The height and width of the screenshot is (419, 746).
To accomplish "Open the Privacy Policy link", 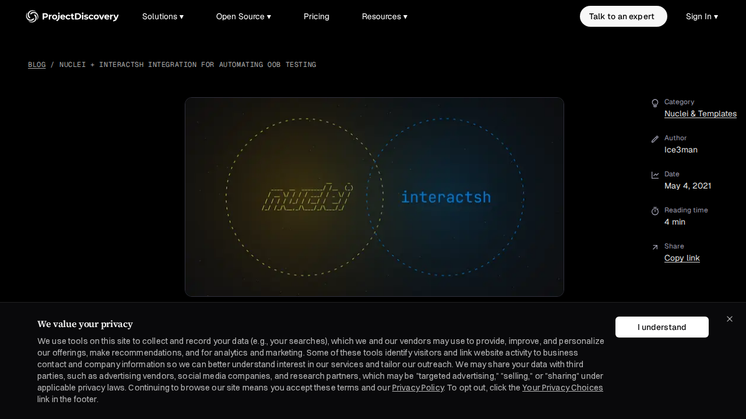I will (418, 388).
